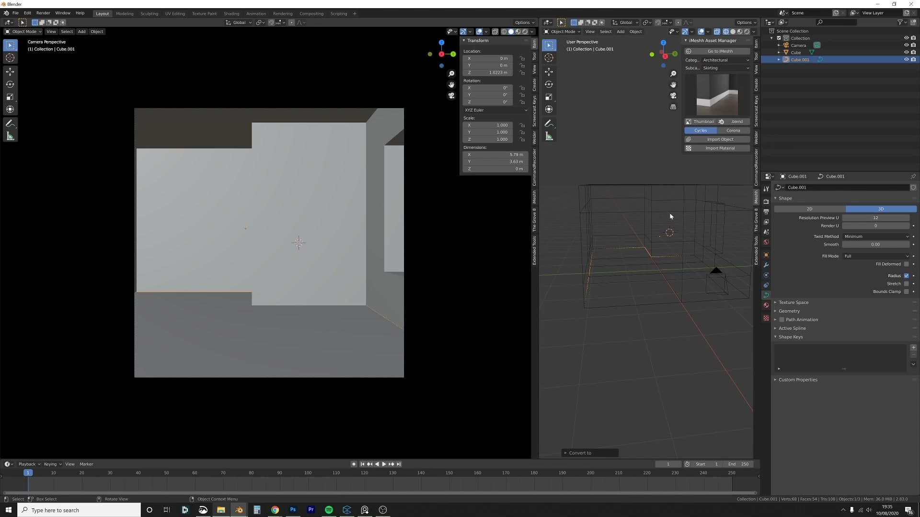Image resolution: width=920 pixels, height=517 pixels.
Task: Expand the Convert to operator panel
Action: point(590,453)
